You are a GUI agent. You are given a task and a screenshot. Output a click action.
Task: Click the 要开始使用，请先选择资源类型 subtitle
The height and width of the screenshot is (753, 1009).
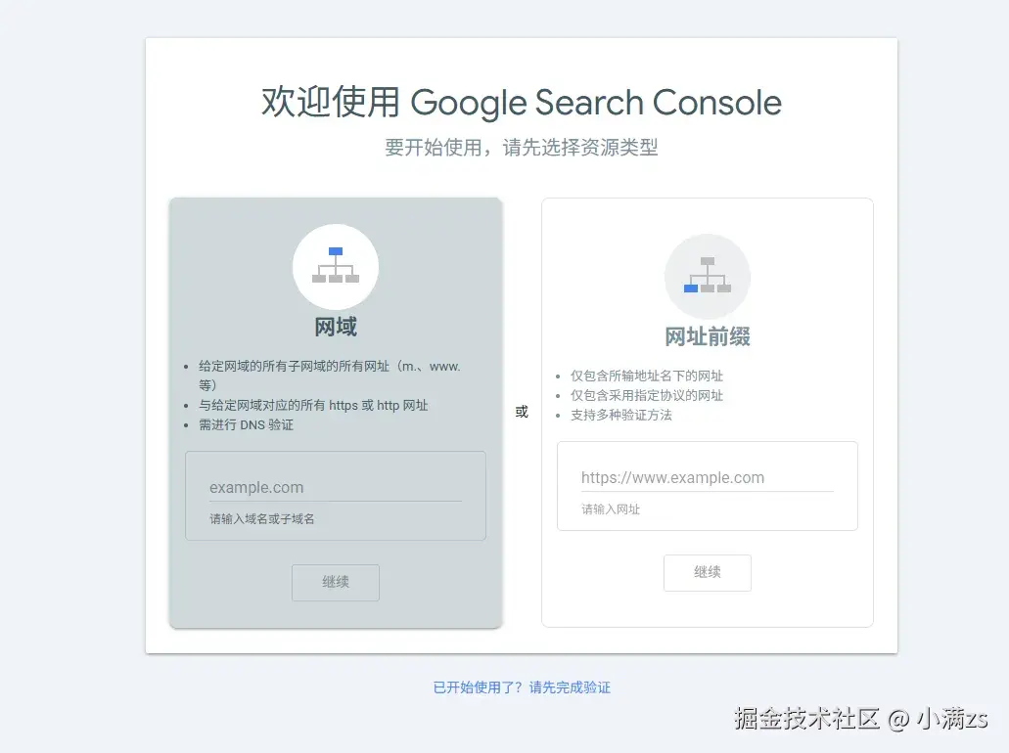coord(522,148)
